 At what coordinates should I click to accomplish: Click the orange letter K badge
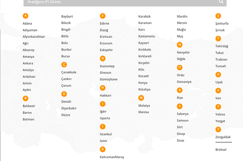102,149
